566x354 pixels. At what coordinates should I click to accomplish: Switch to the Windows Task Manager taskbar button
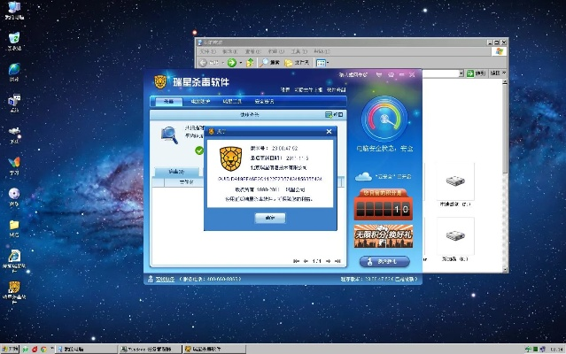click(x=150, y=349)
